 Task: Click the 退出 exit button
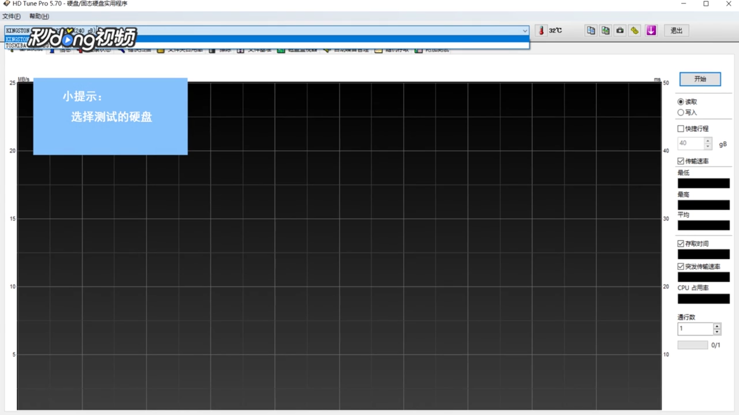pyautogui.click(x=676, y=31)
